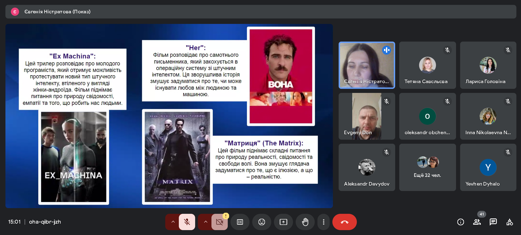
Task: Click the participant count badge 41
Action: point(482,214)
